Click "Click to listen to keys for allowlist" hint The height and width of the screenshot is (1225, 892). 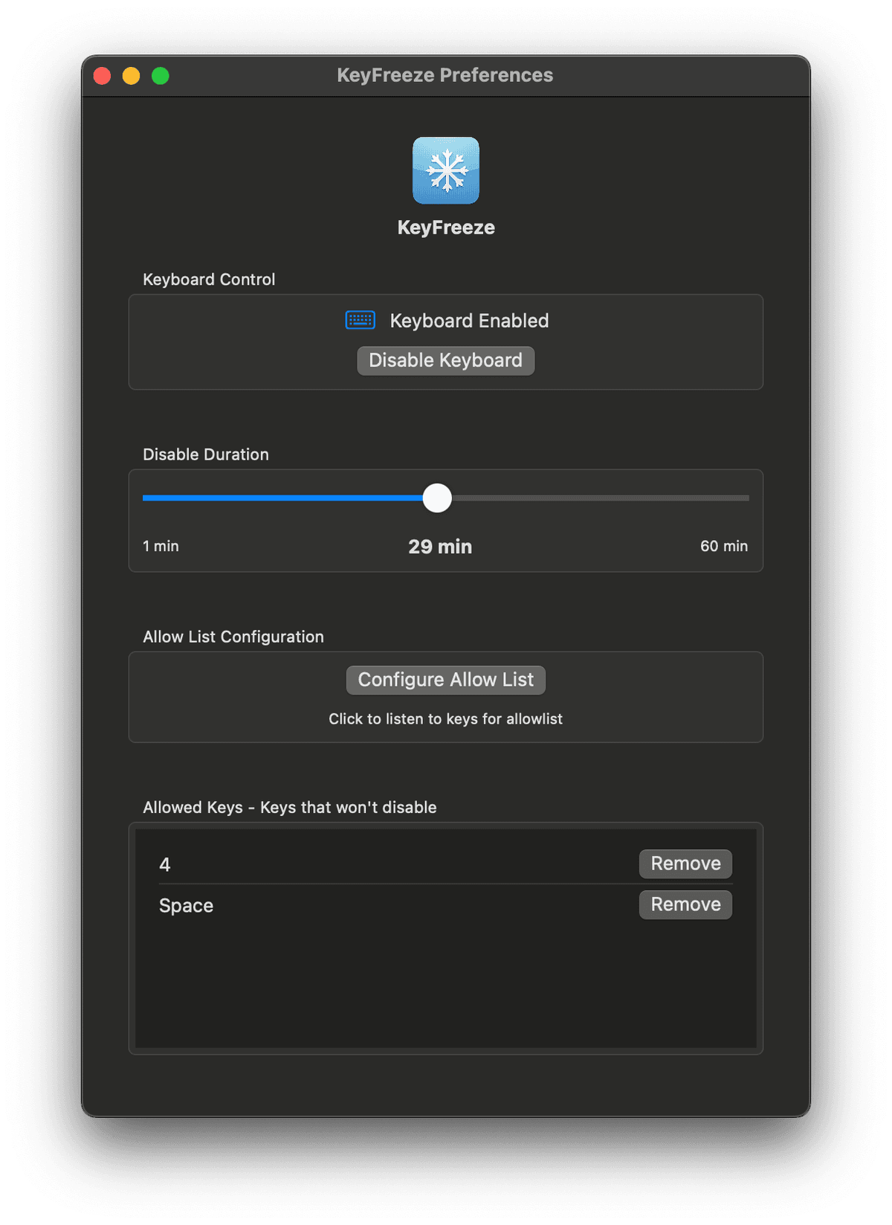(446, 719)
